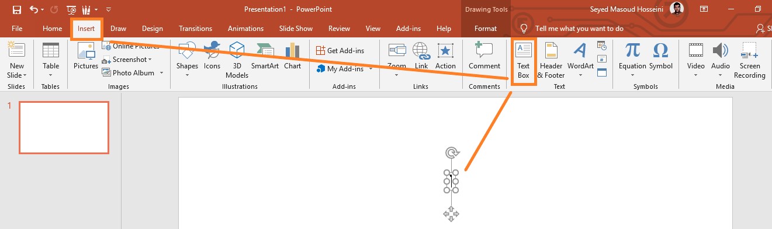Open the Drawing Tools Format tab
Screen dimensions: 772x229
click(486, 29)
